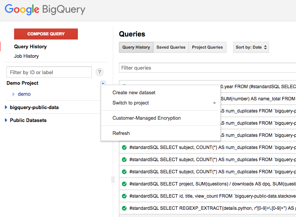Image resolution: width=296 pixels, height=217 pixels.
Task: Choose Customer-Managed Encryption from menu
Action: point(146,118)
